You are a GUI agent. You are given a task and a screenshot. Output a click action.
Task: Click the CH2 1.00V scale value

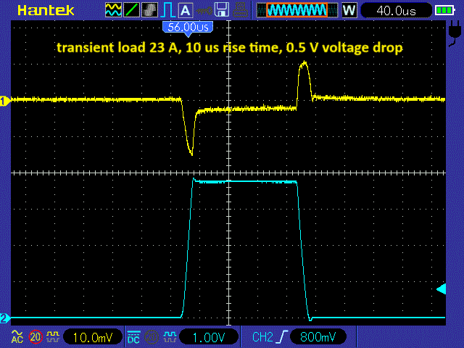pos(209,337)
